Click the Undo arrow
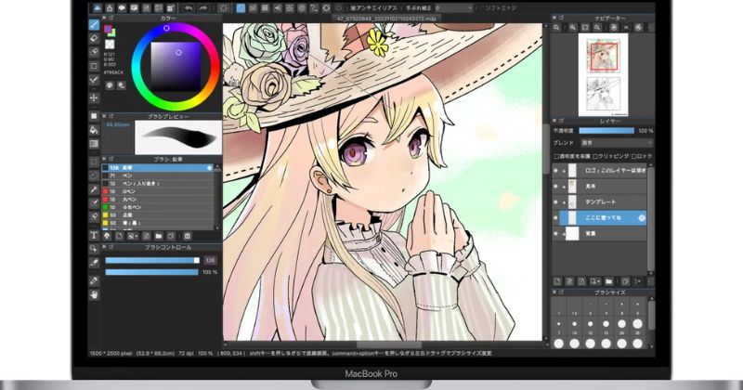Viewport: 743px width, 390px height. click(x=189, y=8)
